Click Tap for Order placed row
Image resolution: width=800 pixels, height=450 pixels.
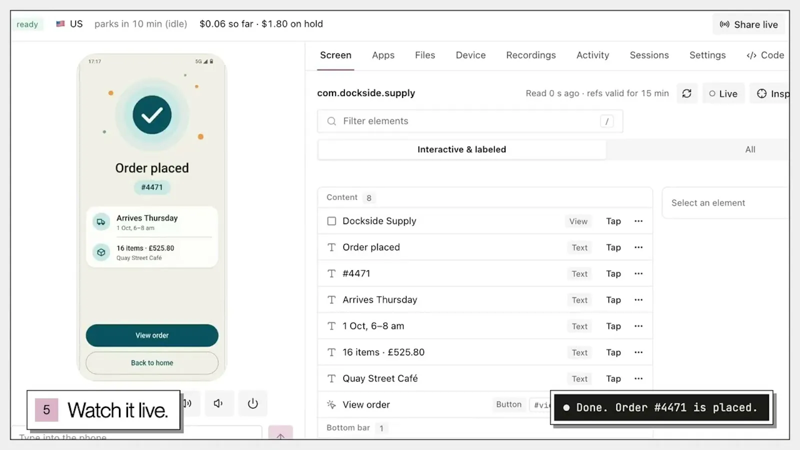click(x=613, y=247)
